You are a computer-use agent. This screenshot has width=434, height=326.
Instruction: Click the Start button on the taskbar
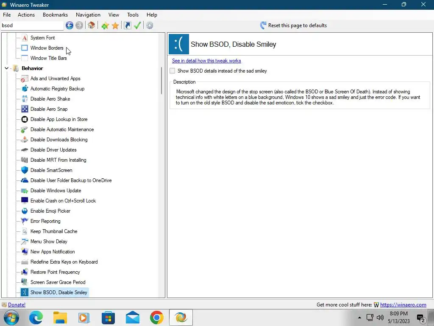click(x=11, y=318)
